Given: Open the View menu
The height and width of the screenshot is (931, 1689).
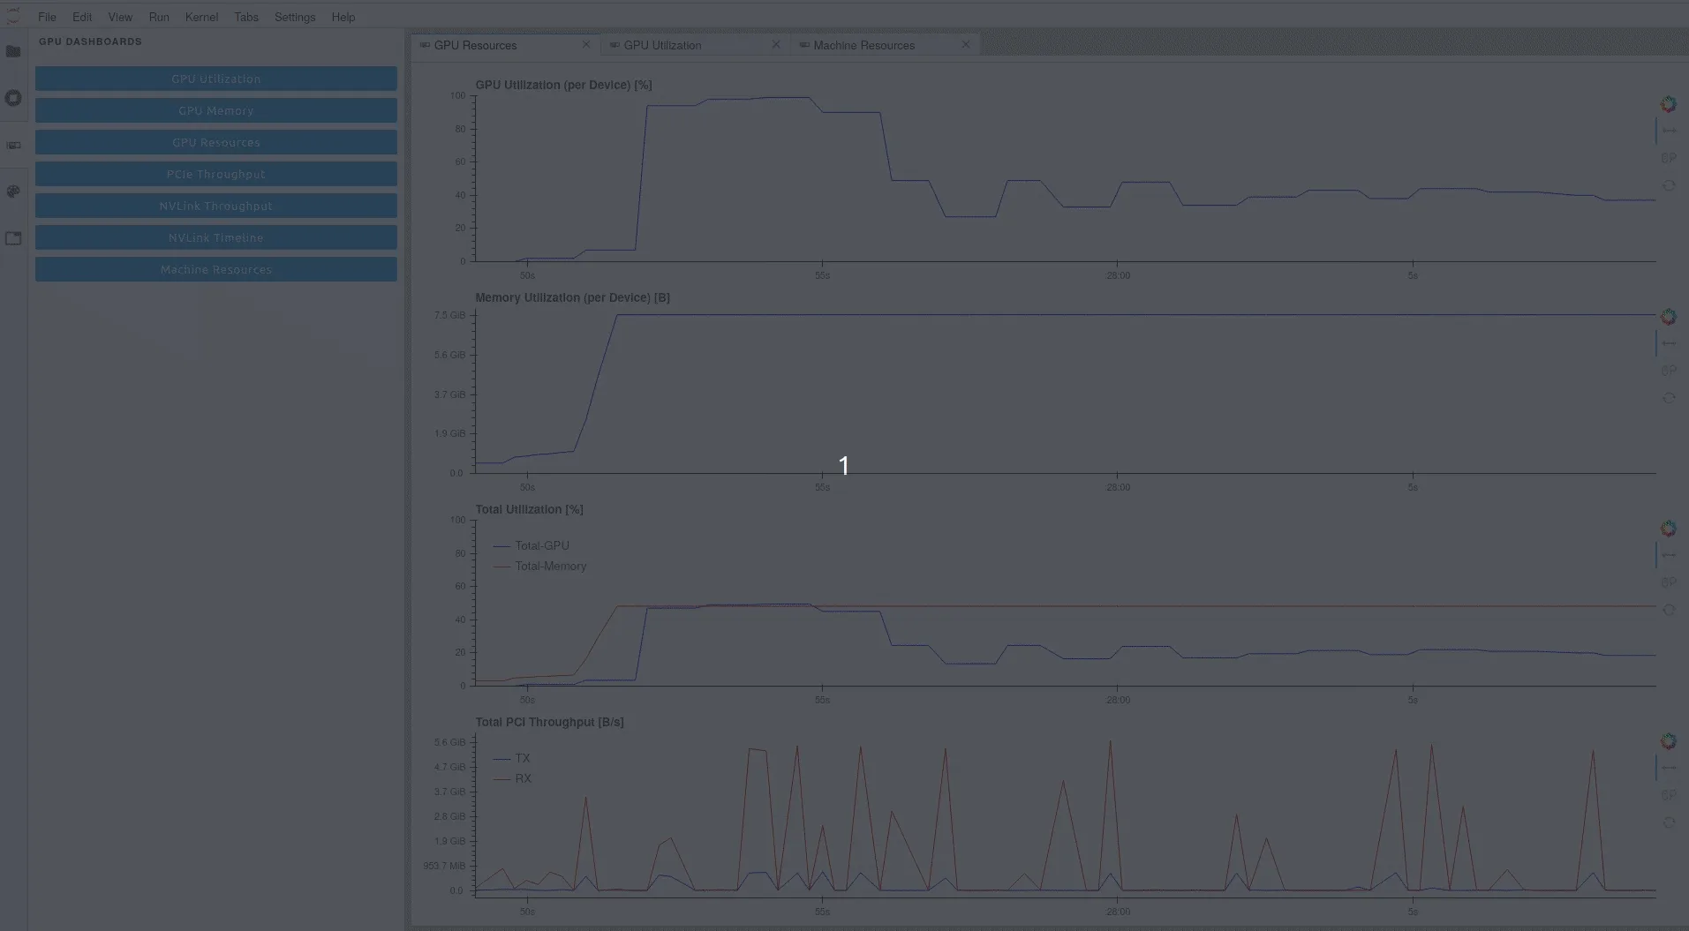Looking at the screenshot, I should click(x=120, y=17).
